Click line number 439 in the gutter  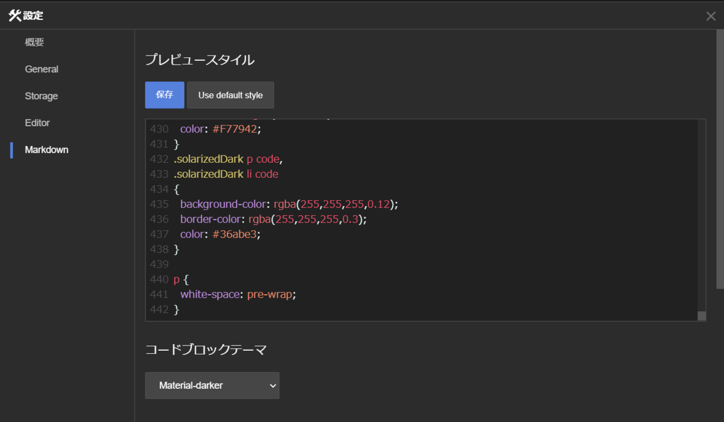coord(159,264)
